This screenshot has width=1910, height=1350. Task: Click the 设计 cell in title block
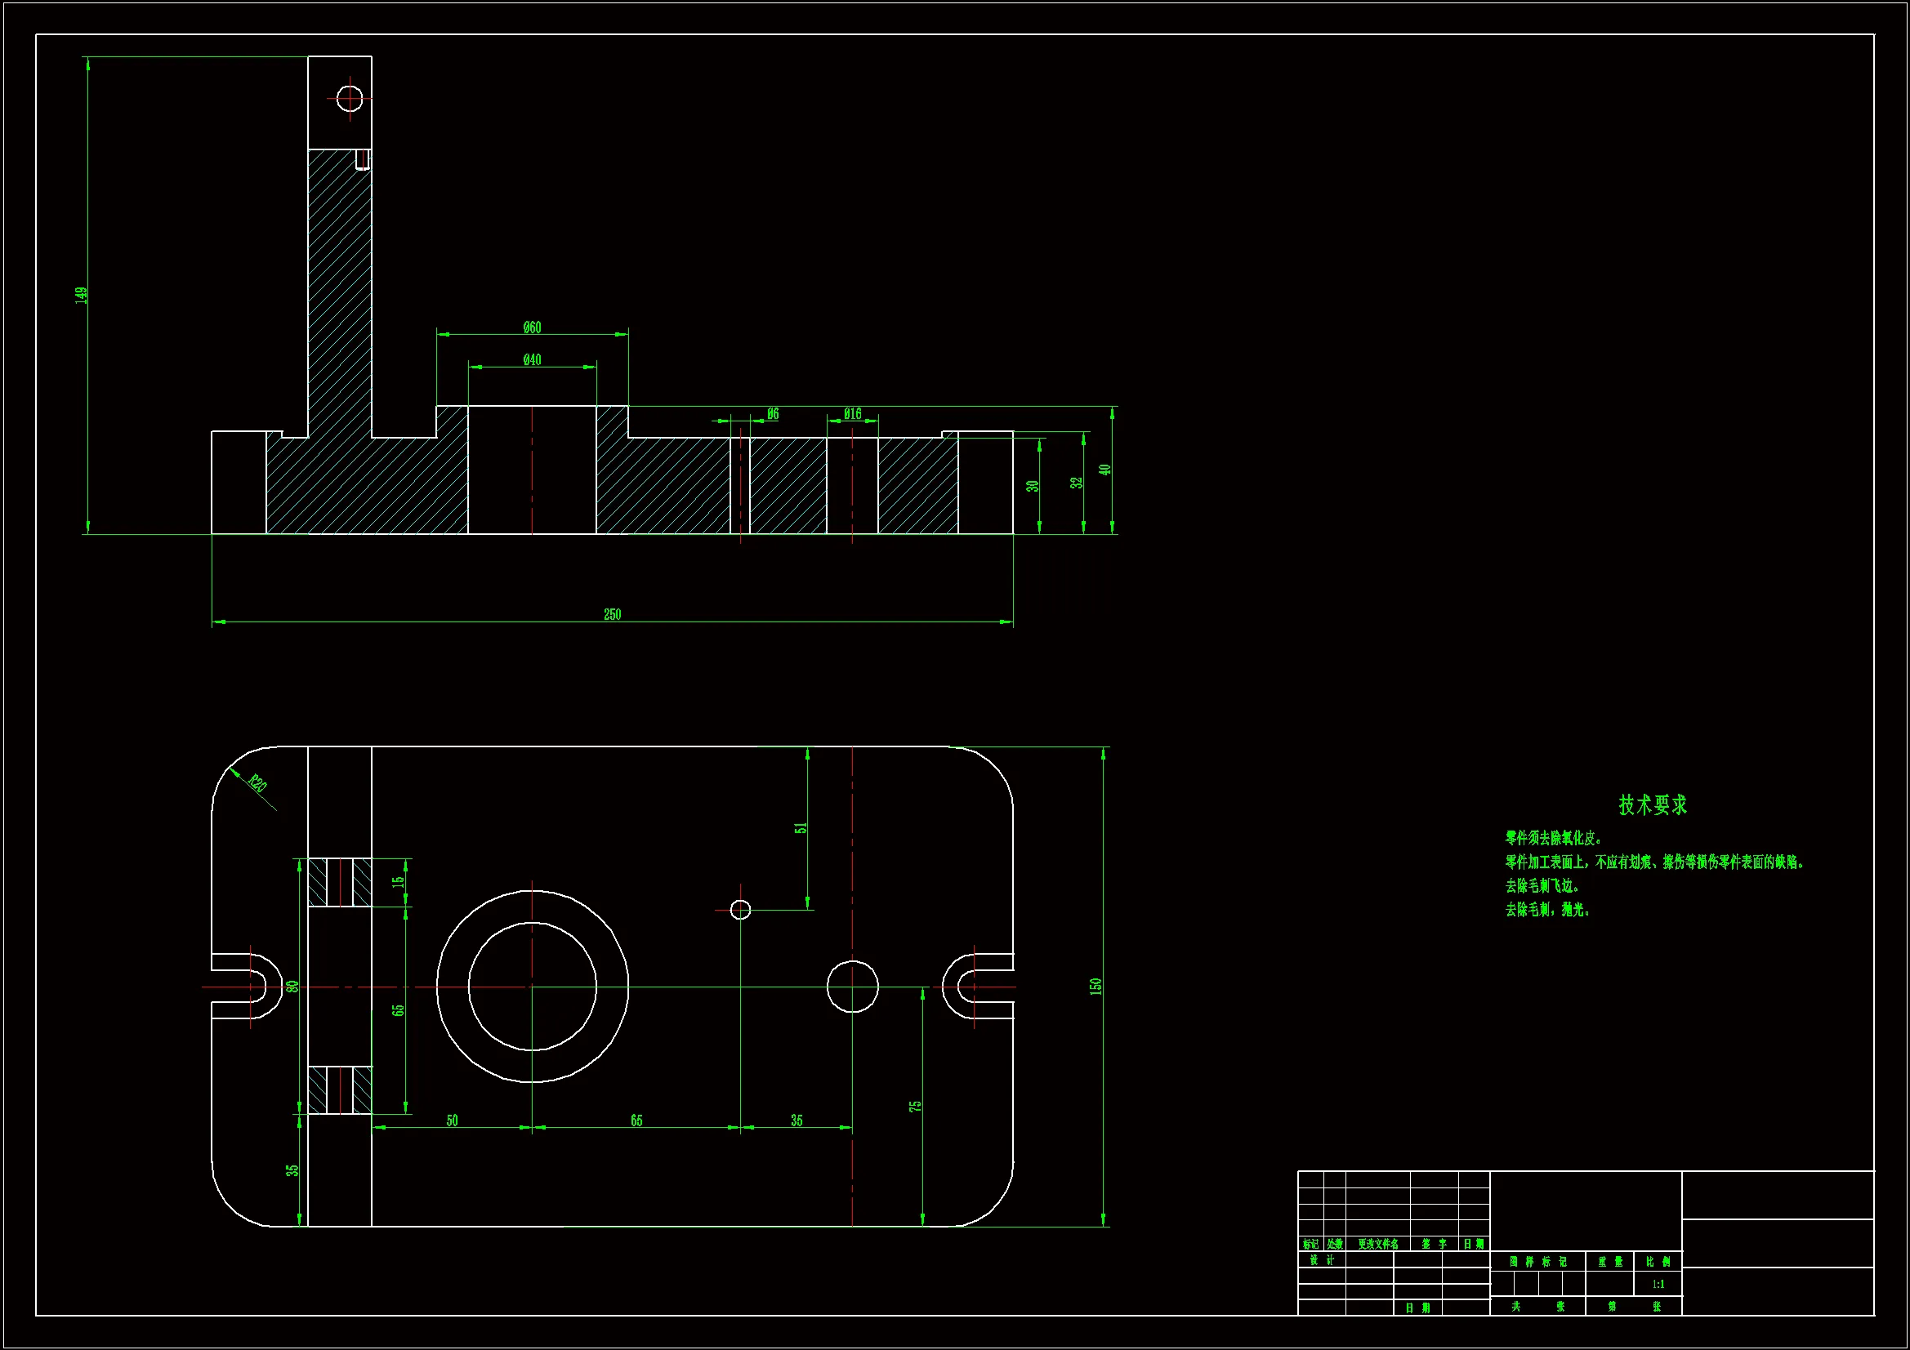[x=1321, y=1260]
